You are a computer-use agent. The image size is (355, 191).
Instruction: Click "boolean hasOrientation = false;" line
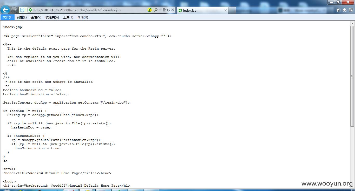35,94
